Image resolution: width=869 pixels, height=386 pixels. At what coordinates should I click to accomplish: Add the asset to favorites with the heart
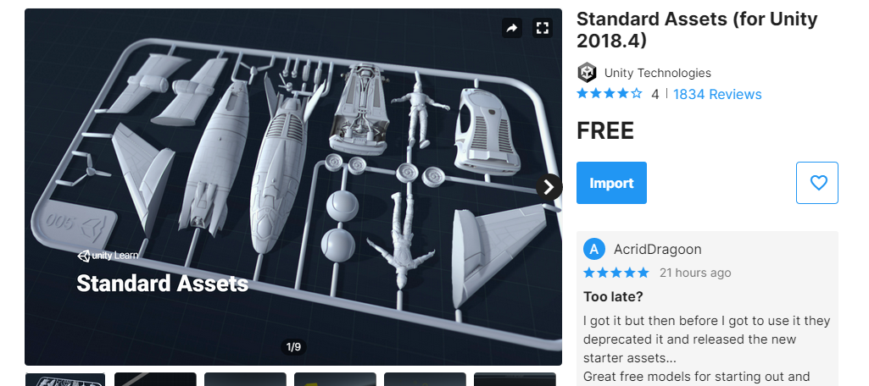pos(817,183)
